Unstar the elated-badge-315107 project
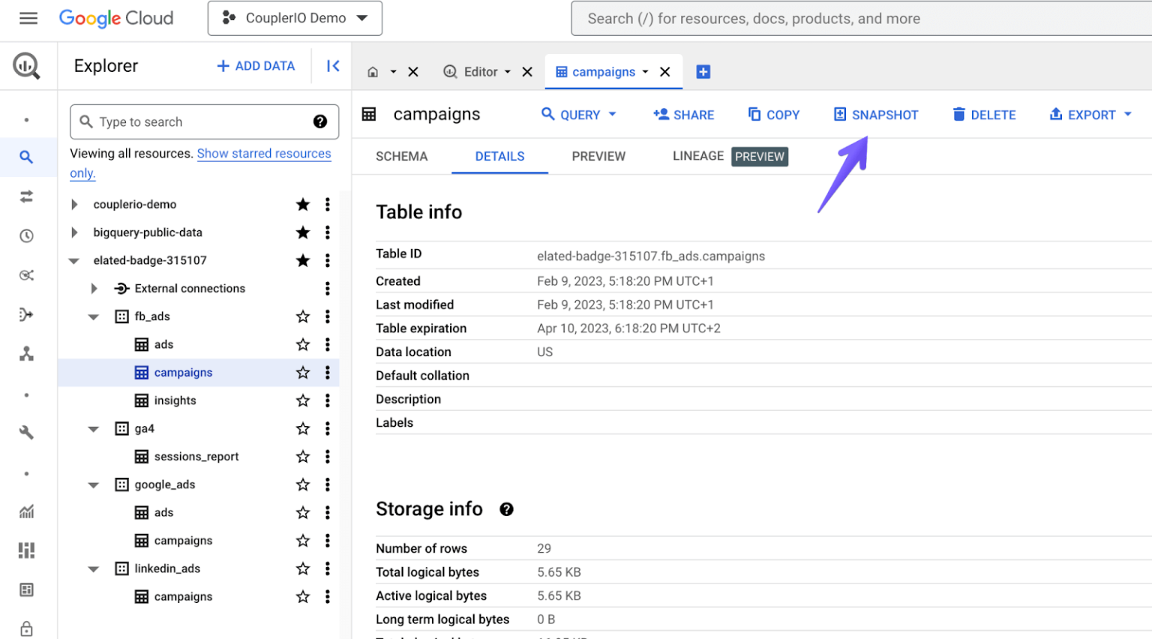 pos(302,260)
